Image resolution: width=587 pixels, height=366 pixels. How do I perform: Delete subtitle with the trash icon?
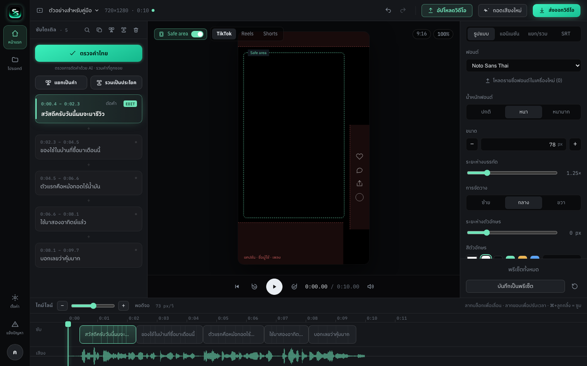coord(136,30)
